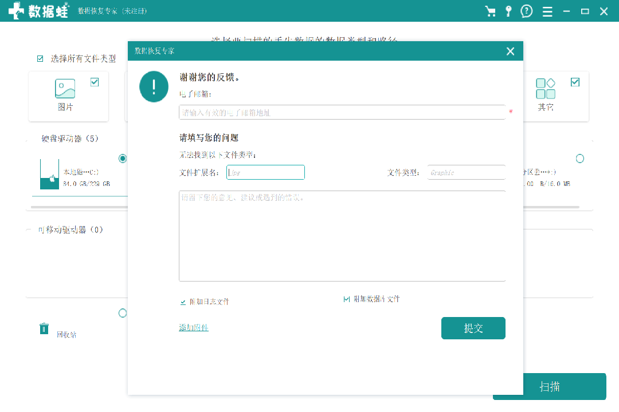Click the 电子邮箱 email address field
The height and width of the screenshot is (412, 619).
point(342,112)
